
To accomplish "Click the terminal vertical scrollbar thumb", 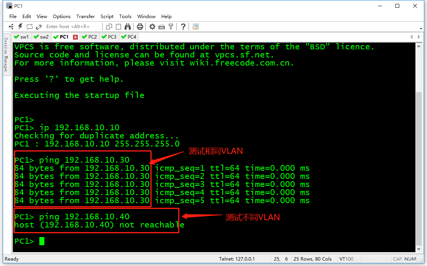I will coord(419,169).
